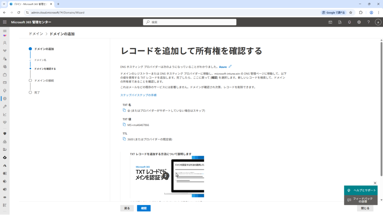Copy the TTL 3600 value

125,139
